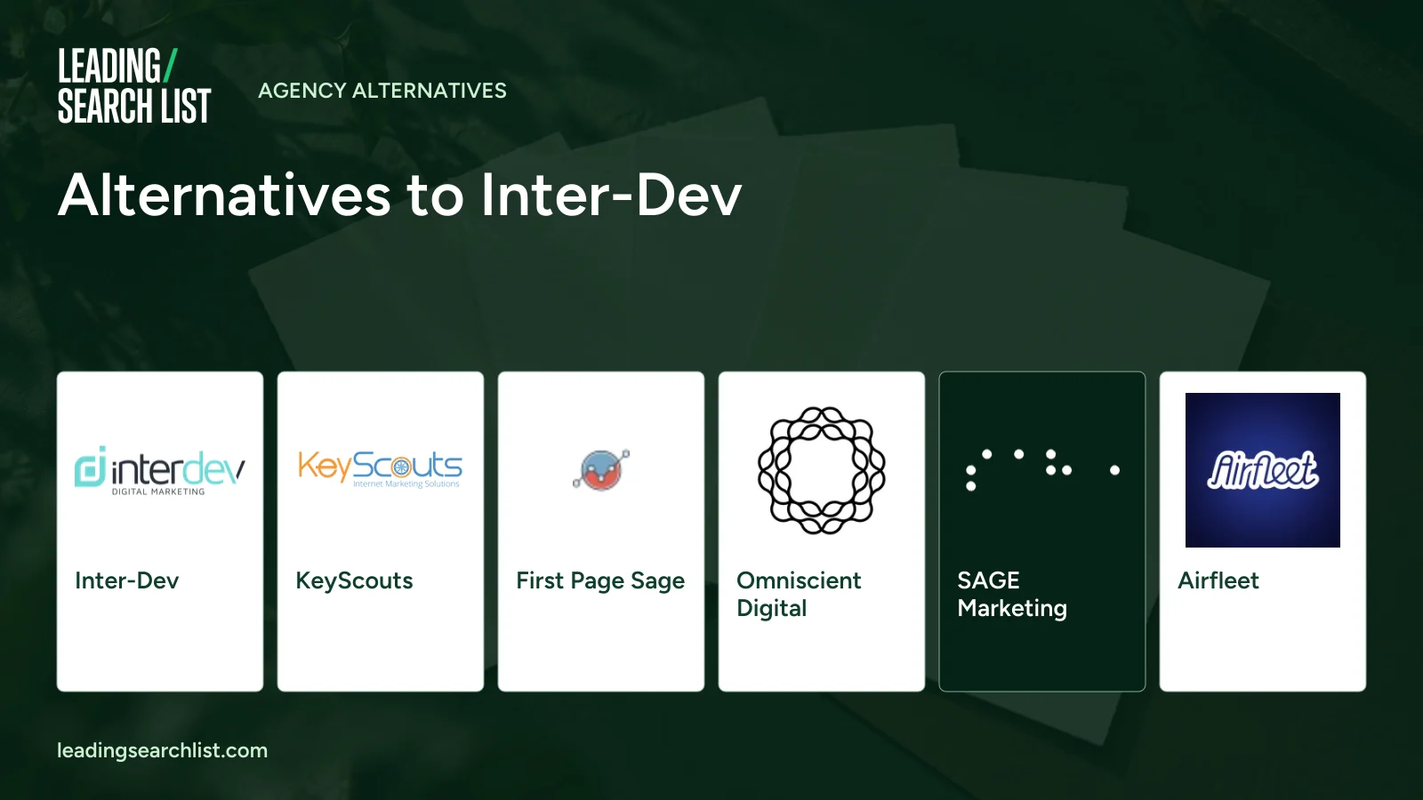Image resolution: width=1423 pixels, height=800 pixels.
Task: Visit the leadingsearchlist.com link
Action: 162,750
